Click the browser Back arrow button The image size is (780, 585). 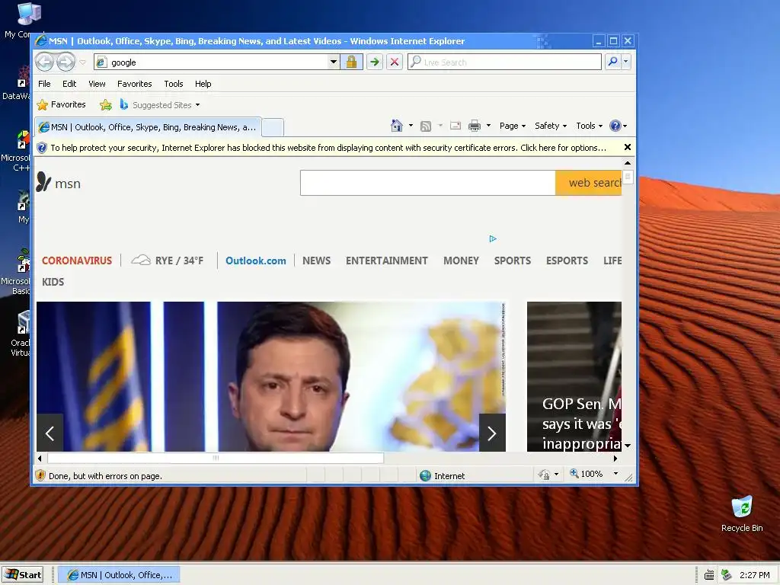click(x=45, y=62)
